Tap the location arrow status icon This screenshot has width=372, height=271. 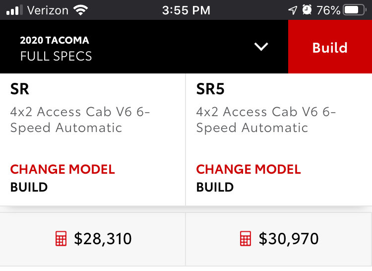point(293,10)
